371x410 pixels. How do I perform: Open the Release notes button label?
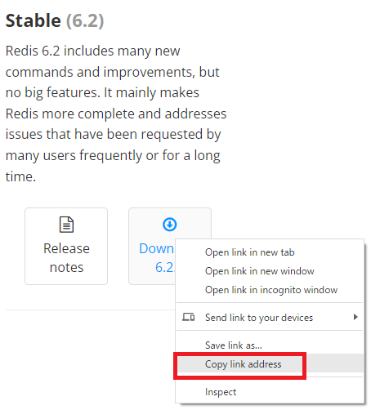point(66,258)
